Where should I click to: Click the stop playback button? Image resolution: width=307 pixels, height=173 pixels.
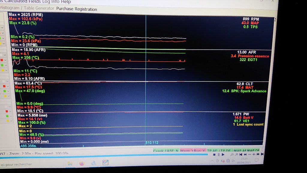pyautogui.click(x=214, y=154)
